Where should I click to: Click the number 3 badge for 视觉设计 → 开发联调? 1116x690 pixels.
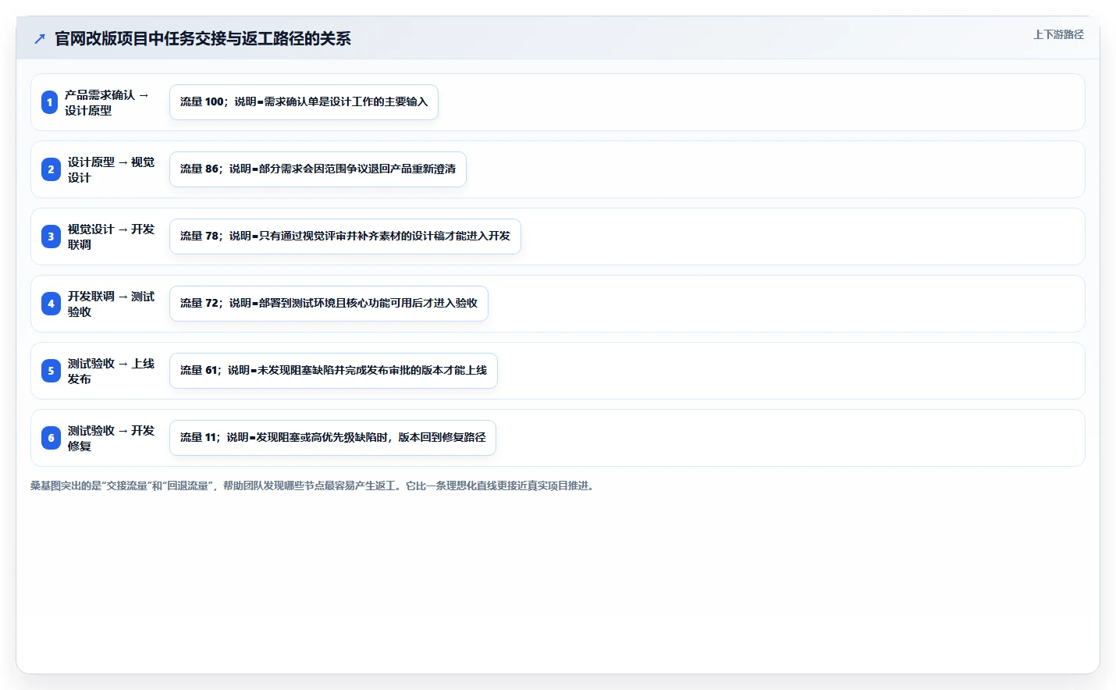[51, 237]
